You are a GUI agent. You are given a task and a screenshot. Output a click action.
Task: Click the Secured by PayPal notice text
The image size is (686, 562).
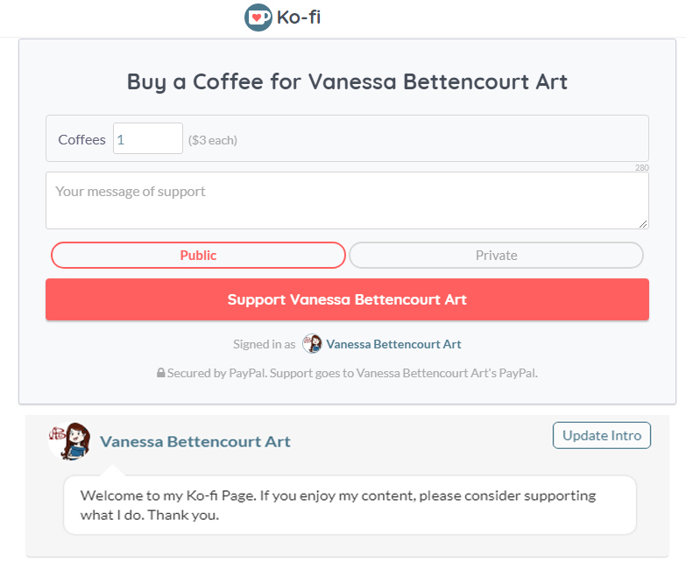[352, 373]
